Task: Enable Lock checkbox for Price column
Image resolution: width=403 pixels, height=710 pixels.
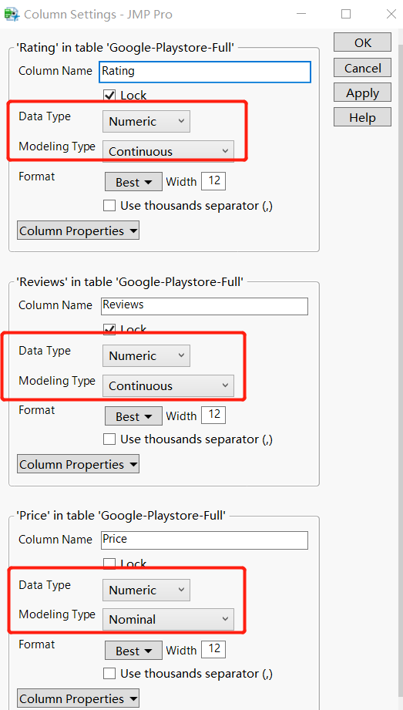Action: tap(109, 564)
